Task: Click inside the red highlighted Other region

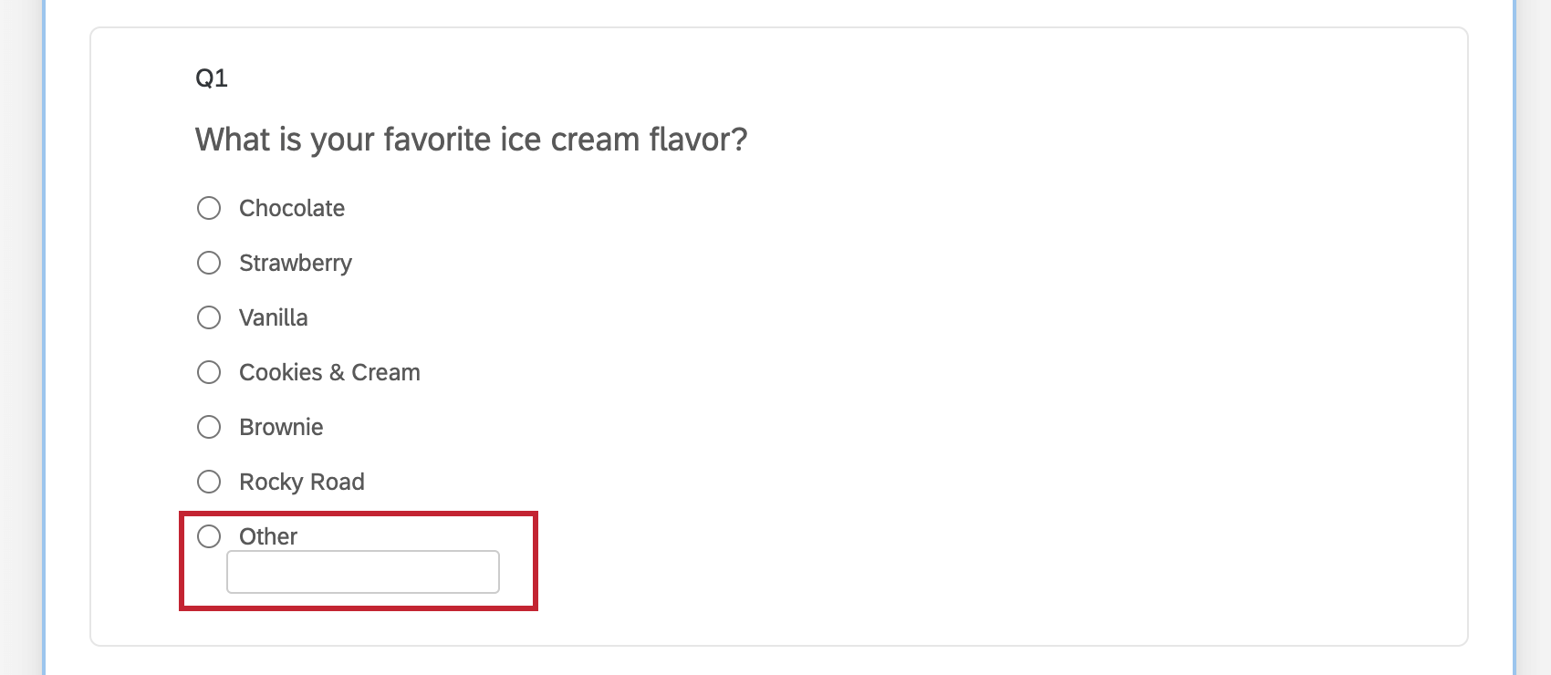Action: 359,561
